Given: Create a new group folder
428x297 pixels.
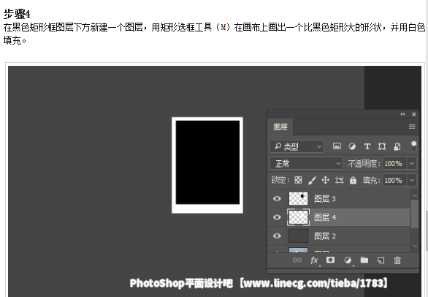Looking at the screenshot, I should 364,260.
